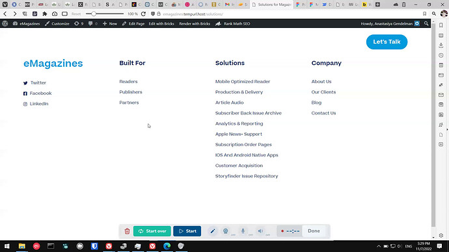Viewport: 449px width, 252px height.
Task: Add a web panel with plus icon
Action: pos(441,144)
